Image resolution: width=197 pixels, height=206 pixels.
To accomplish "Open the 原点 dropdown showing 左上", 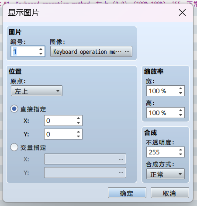I will click(37, 91).
